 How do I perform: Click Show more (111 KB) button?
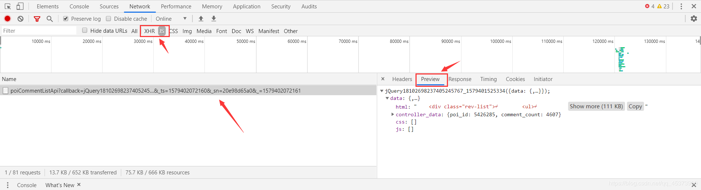click(596, 106)
